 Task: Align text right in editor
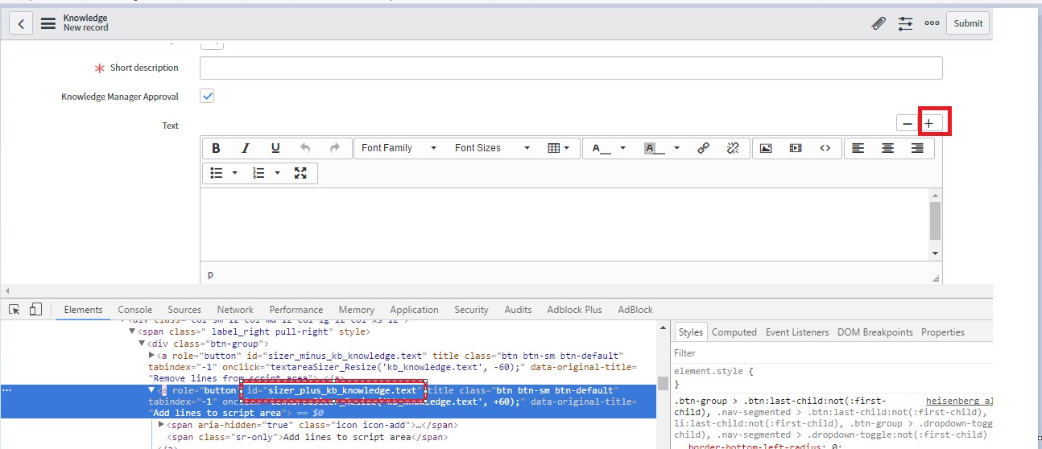click(x=917, y=148)
